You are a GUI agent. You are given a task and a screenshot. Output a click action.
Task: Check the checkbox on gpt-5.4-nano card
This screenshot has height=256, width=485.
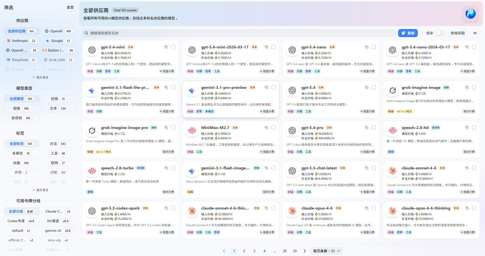[x=374, y=47]
